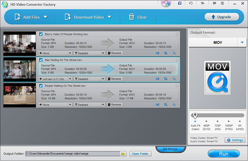This screenshot has height=161, width=248.
Task: Set resolution to 480P (DVD)
Action: pos(207,126)
